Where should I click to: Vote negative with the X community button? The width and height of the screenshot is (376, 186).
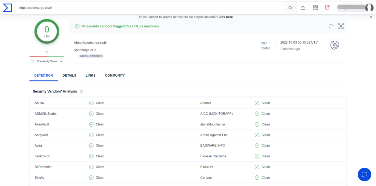tap(32, 61)
